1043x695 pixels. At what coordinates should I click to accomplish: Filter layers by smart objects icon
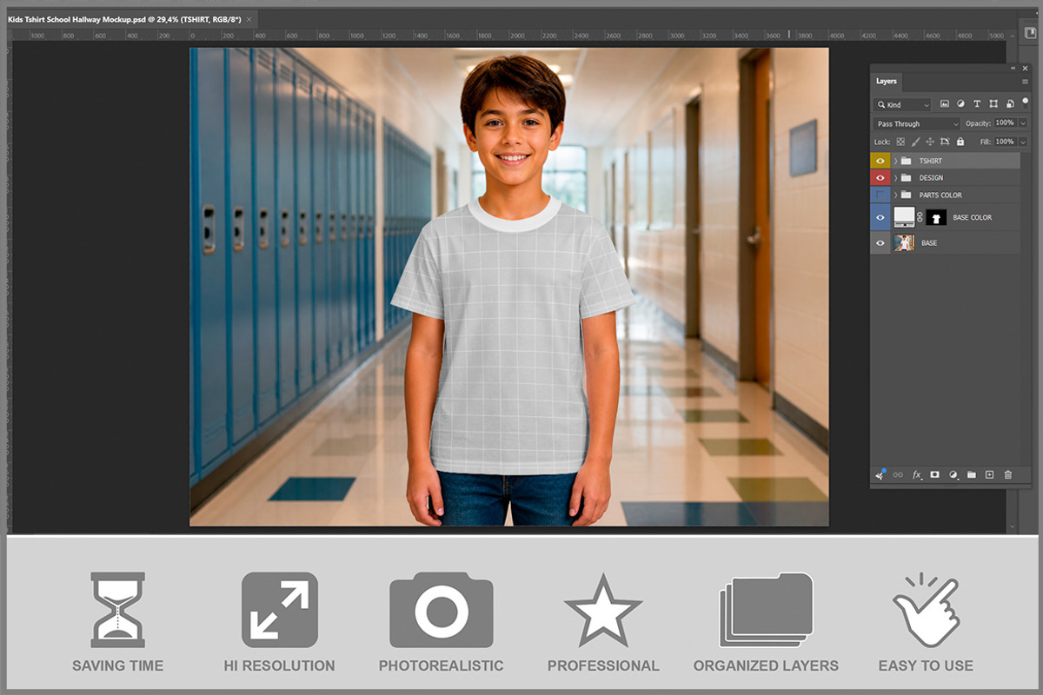pyautogui.click(x=1009, y=104)
